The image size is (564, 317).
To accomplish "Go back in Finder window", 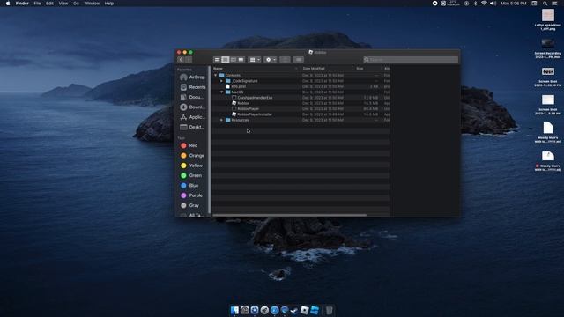I will pos(181,60).
